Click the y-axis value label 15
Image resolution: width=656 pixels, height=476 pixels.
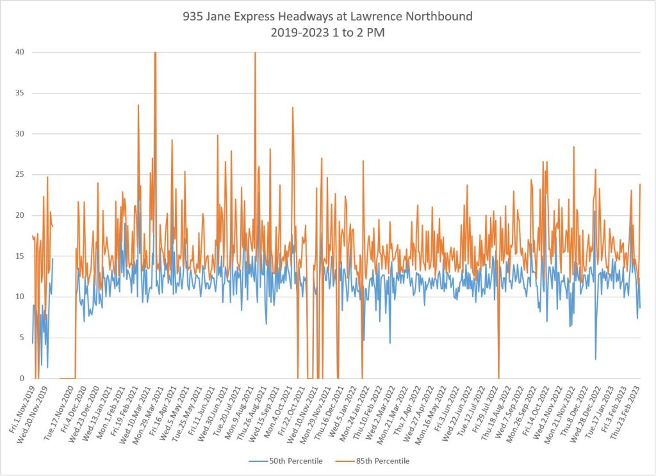(x=20, y=256)
